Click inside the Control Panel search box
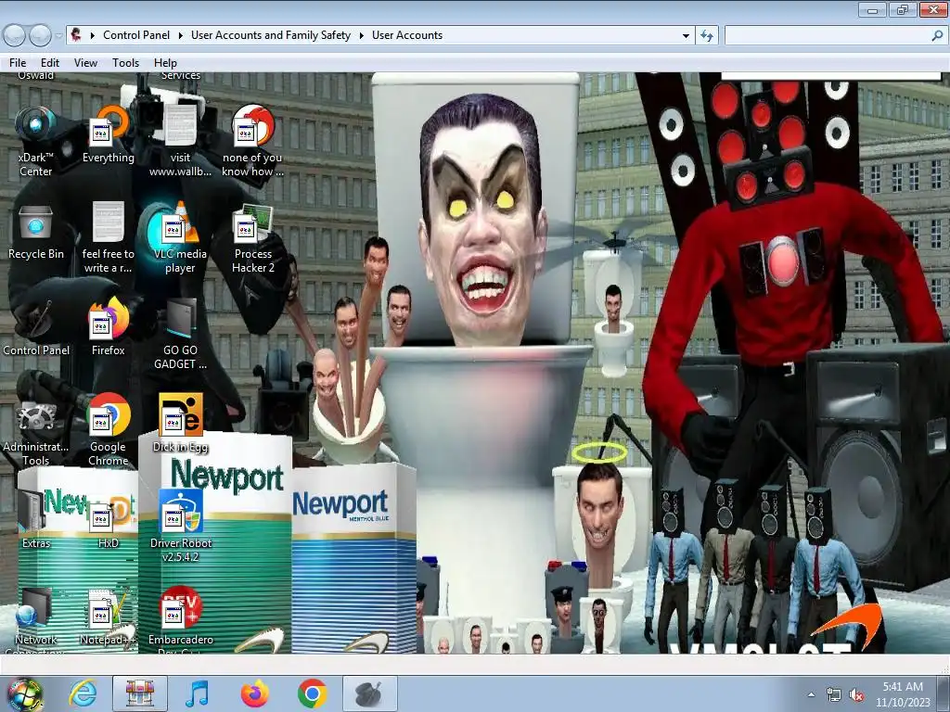This screenshot has height=712, width=950. [x=828, y=35]
